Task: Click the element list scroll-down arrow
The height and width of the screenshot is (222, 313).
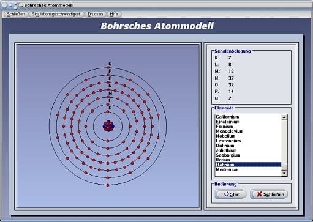Action: pyautogui.click(x=284, y=174)
